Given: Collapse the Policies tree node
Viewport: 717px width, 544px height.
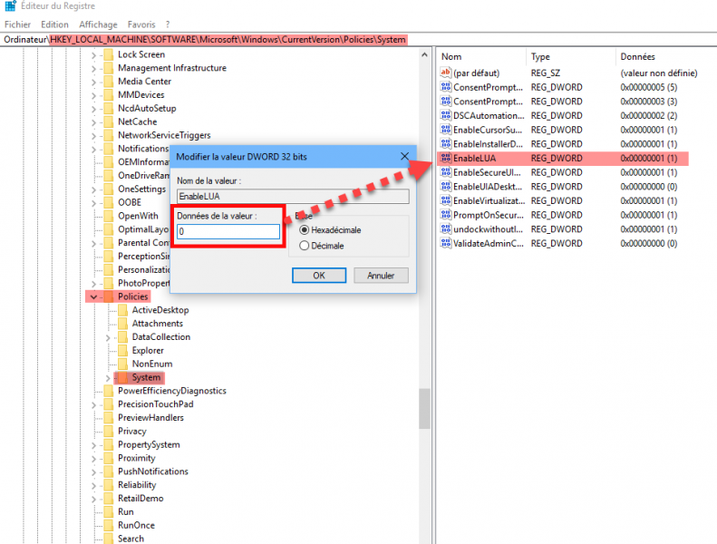Looking at the screenshot, I should pyautogui.click(x=93, y=296).
